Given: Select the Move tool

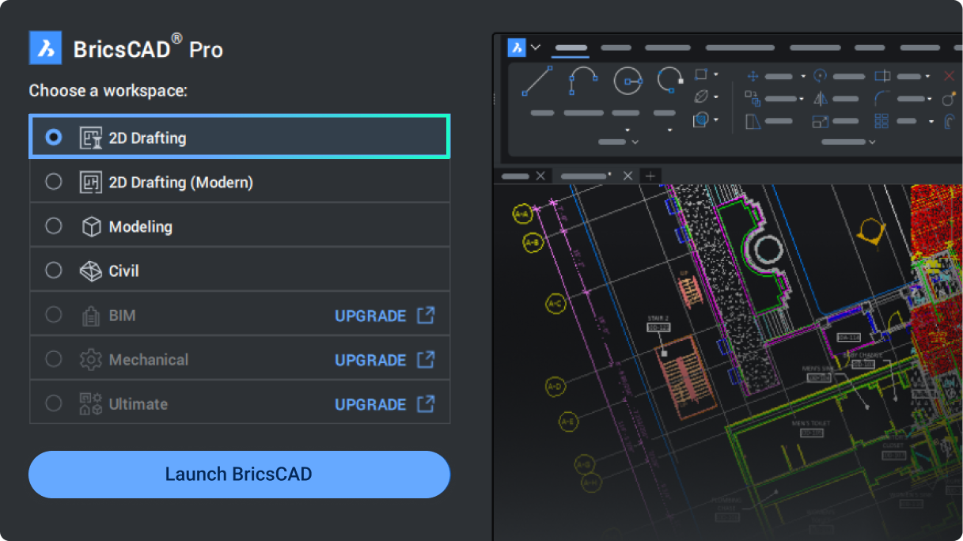Looking at the screenshot, I should coord(753,77).
